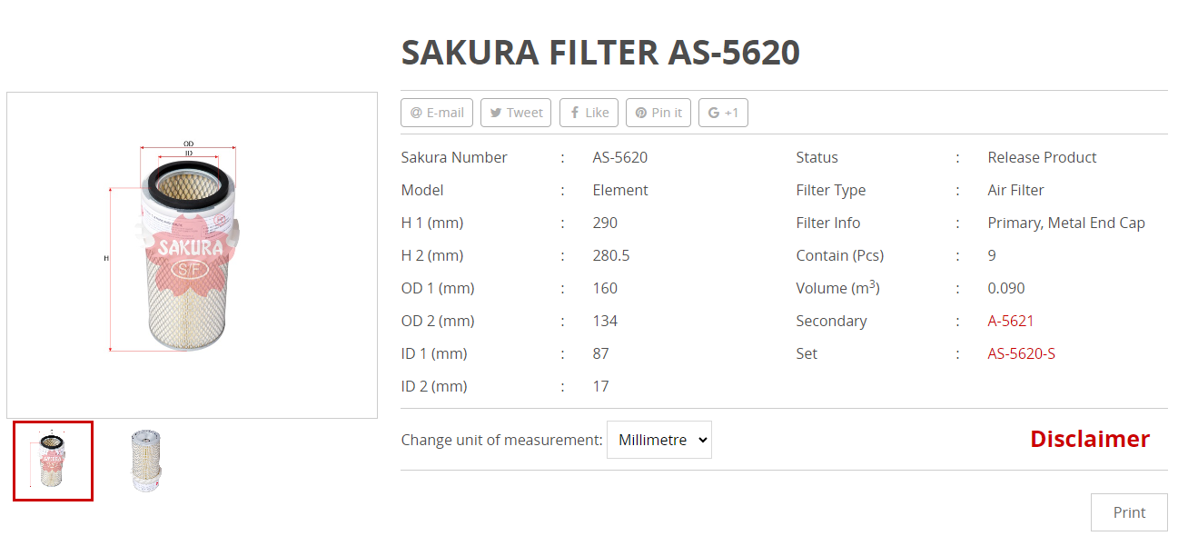
Task: Click the Sakura Number label
Action: click(x=454, y=157)
